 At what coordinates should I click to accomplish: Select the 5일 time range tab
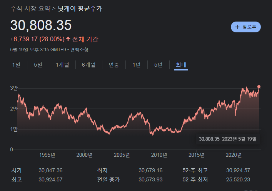point(38,65)
